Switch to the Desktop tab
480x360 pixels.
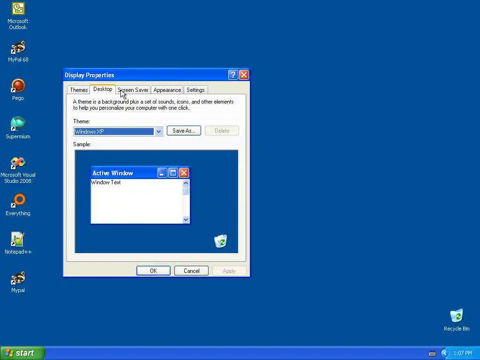pos(103,89)
